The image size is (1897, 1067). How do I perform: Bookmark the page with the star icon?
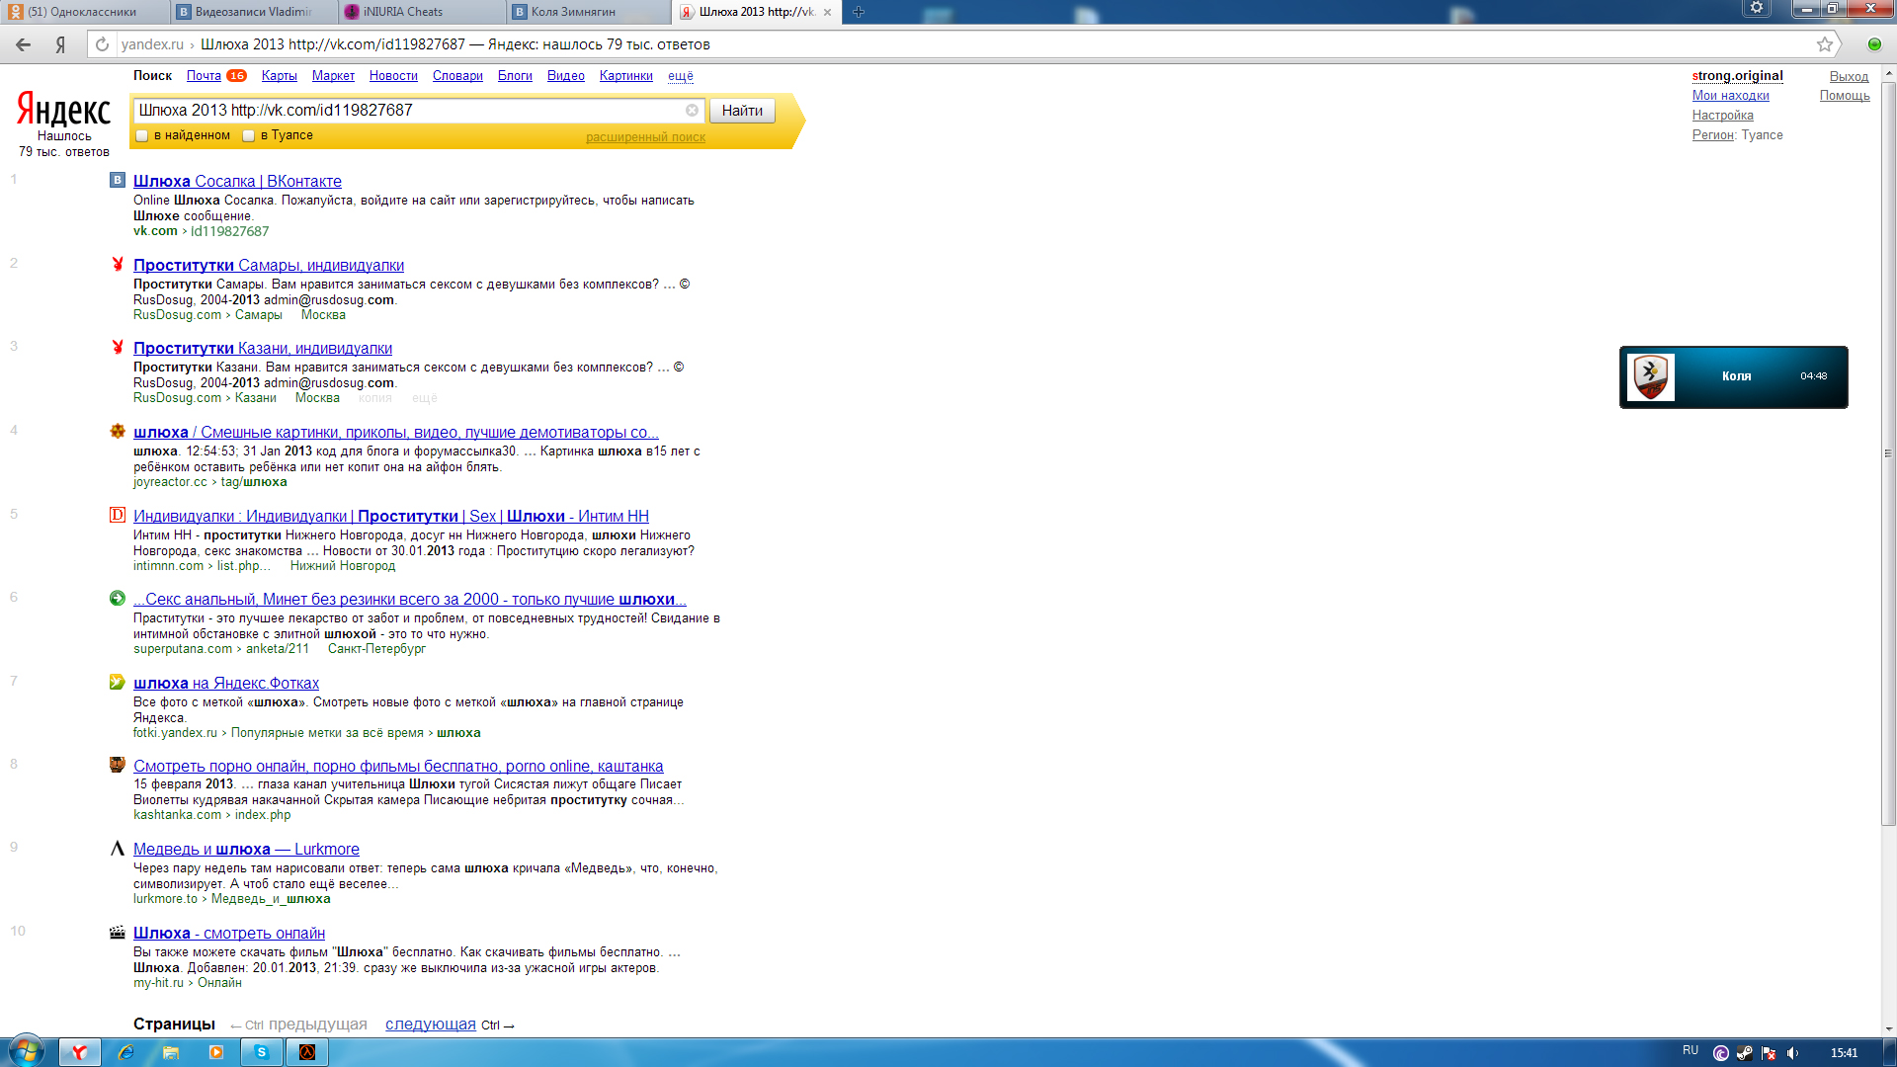1824,44
